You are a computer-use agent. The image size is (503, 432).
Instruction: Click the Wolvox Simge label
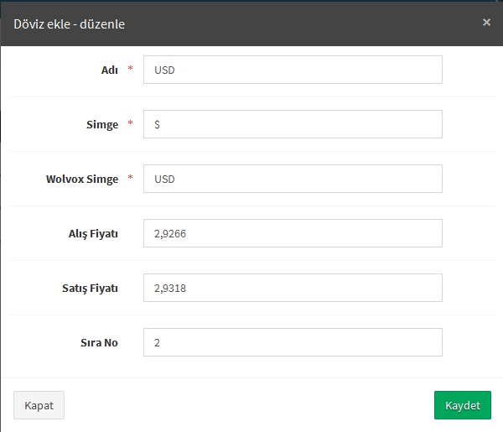[x=82, y=179]
